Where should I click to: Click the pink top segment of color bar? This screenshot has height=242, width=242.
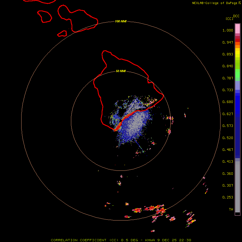click(x=237, y=29)
